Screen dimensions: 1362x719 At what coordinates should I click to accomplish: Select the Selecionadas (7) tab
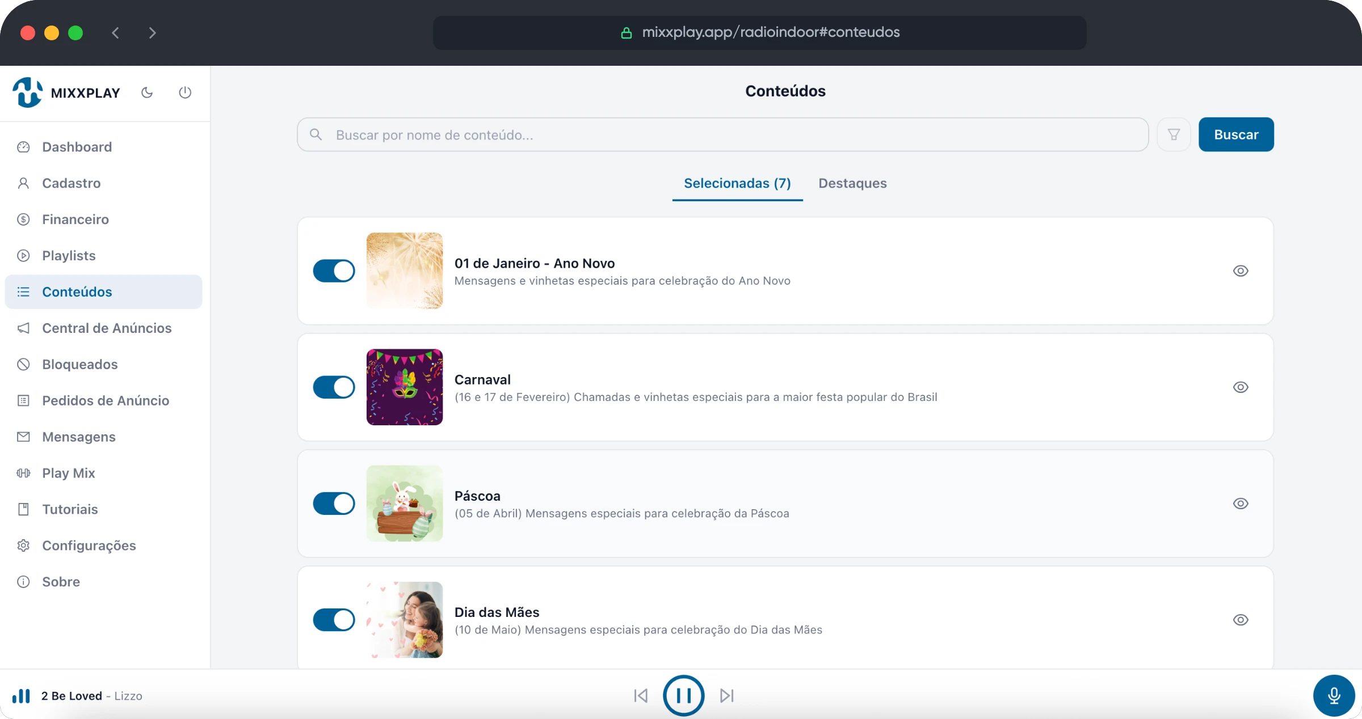point(737,183)
